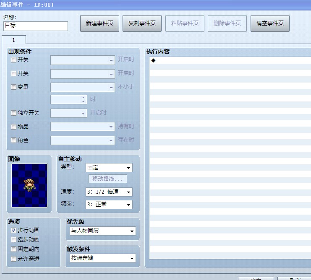Viewport: 311px width, 280px height.
Task: Open the 独立开关 dropdown
Action: pos(69,113)
